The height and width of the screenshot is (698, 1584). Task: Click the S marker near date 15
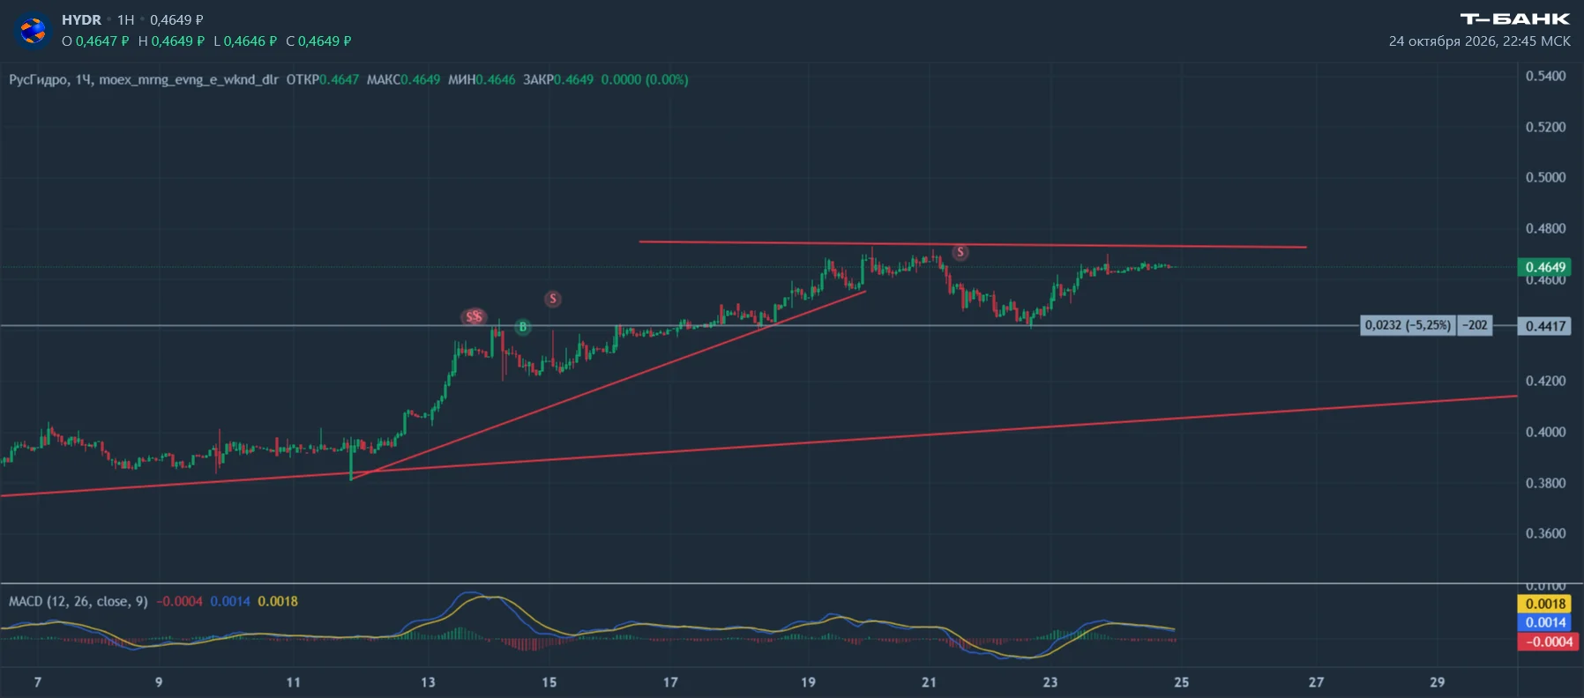[553, 299]
